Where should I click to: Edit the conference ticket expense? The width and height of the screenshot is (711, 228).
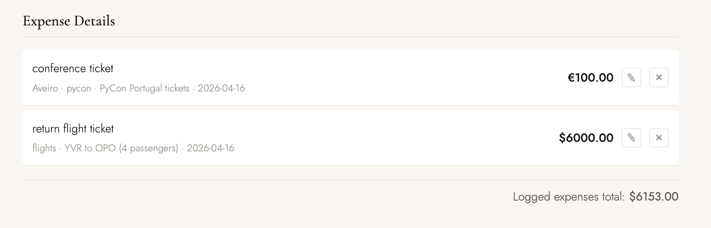(x=631, y=78)
